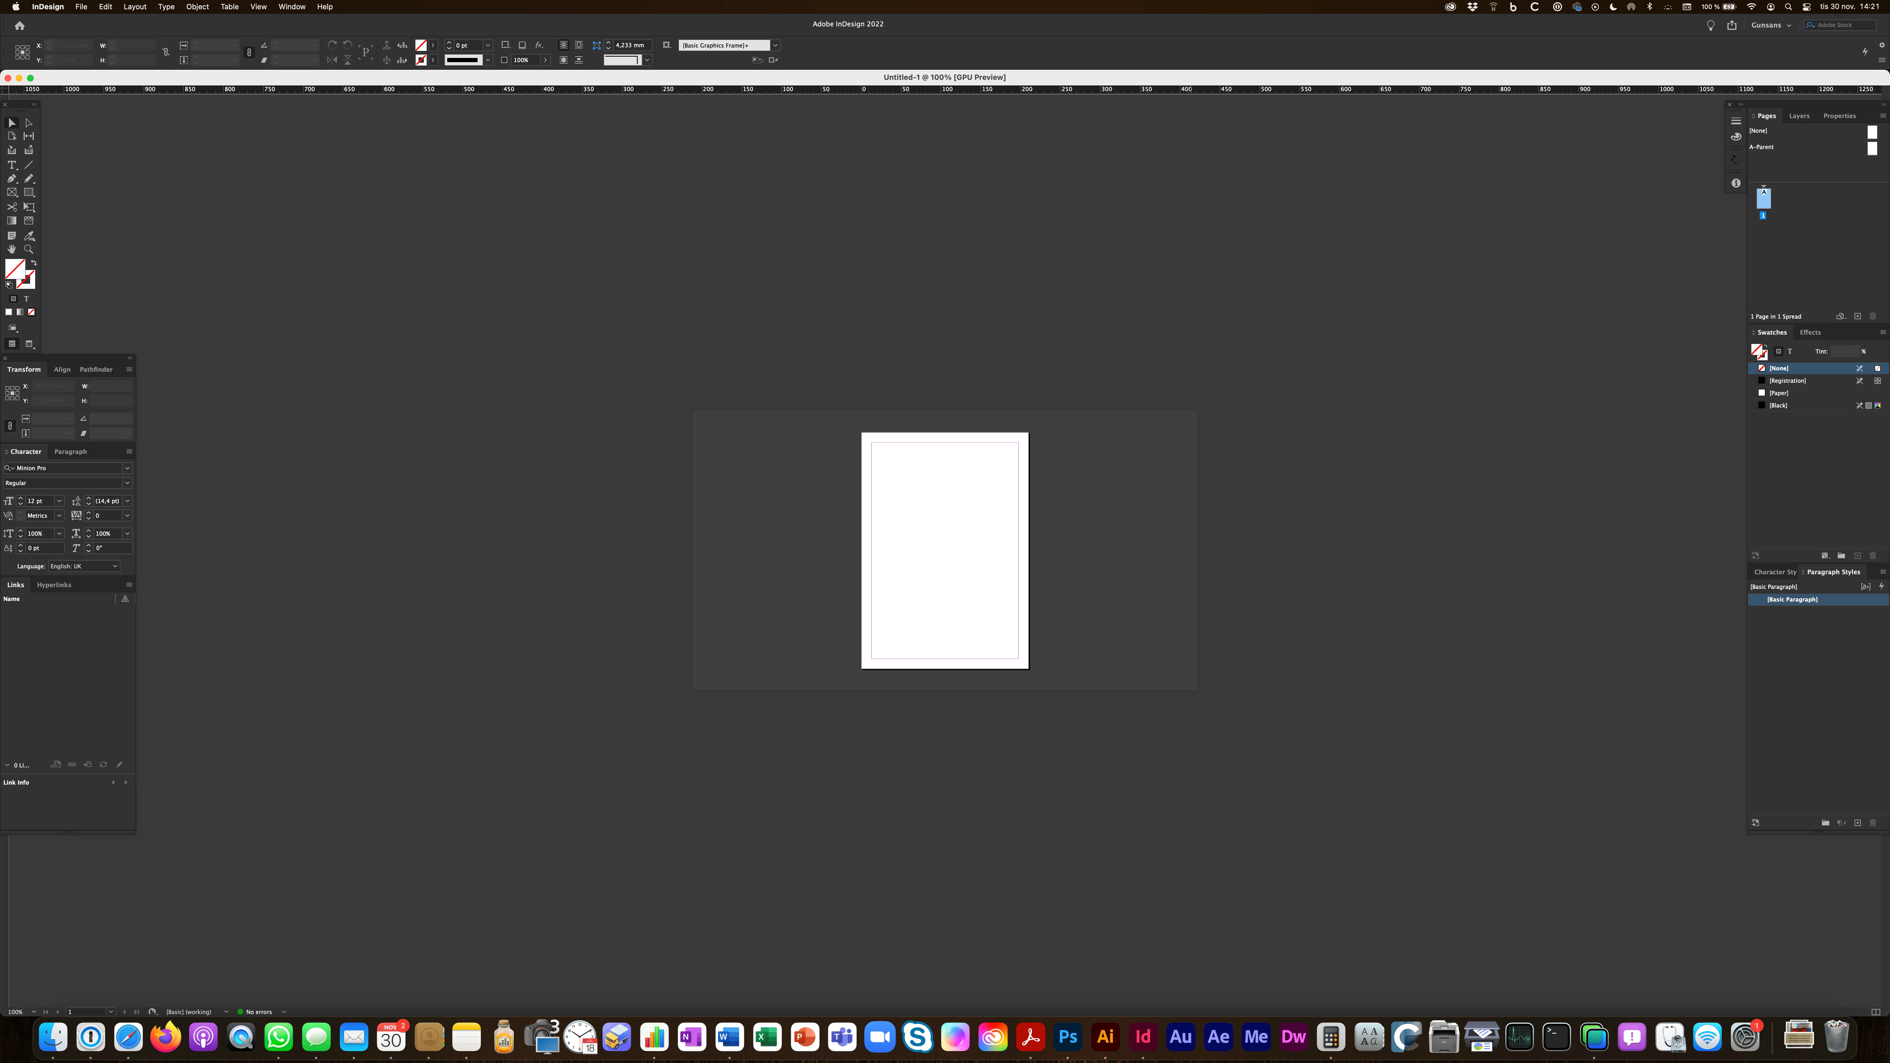Open Basic Graphics Frame object style dropdown
Screen dimensions: 1890x1063
(x=775, y=46)
